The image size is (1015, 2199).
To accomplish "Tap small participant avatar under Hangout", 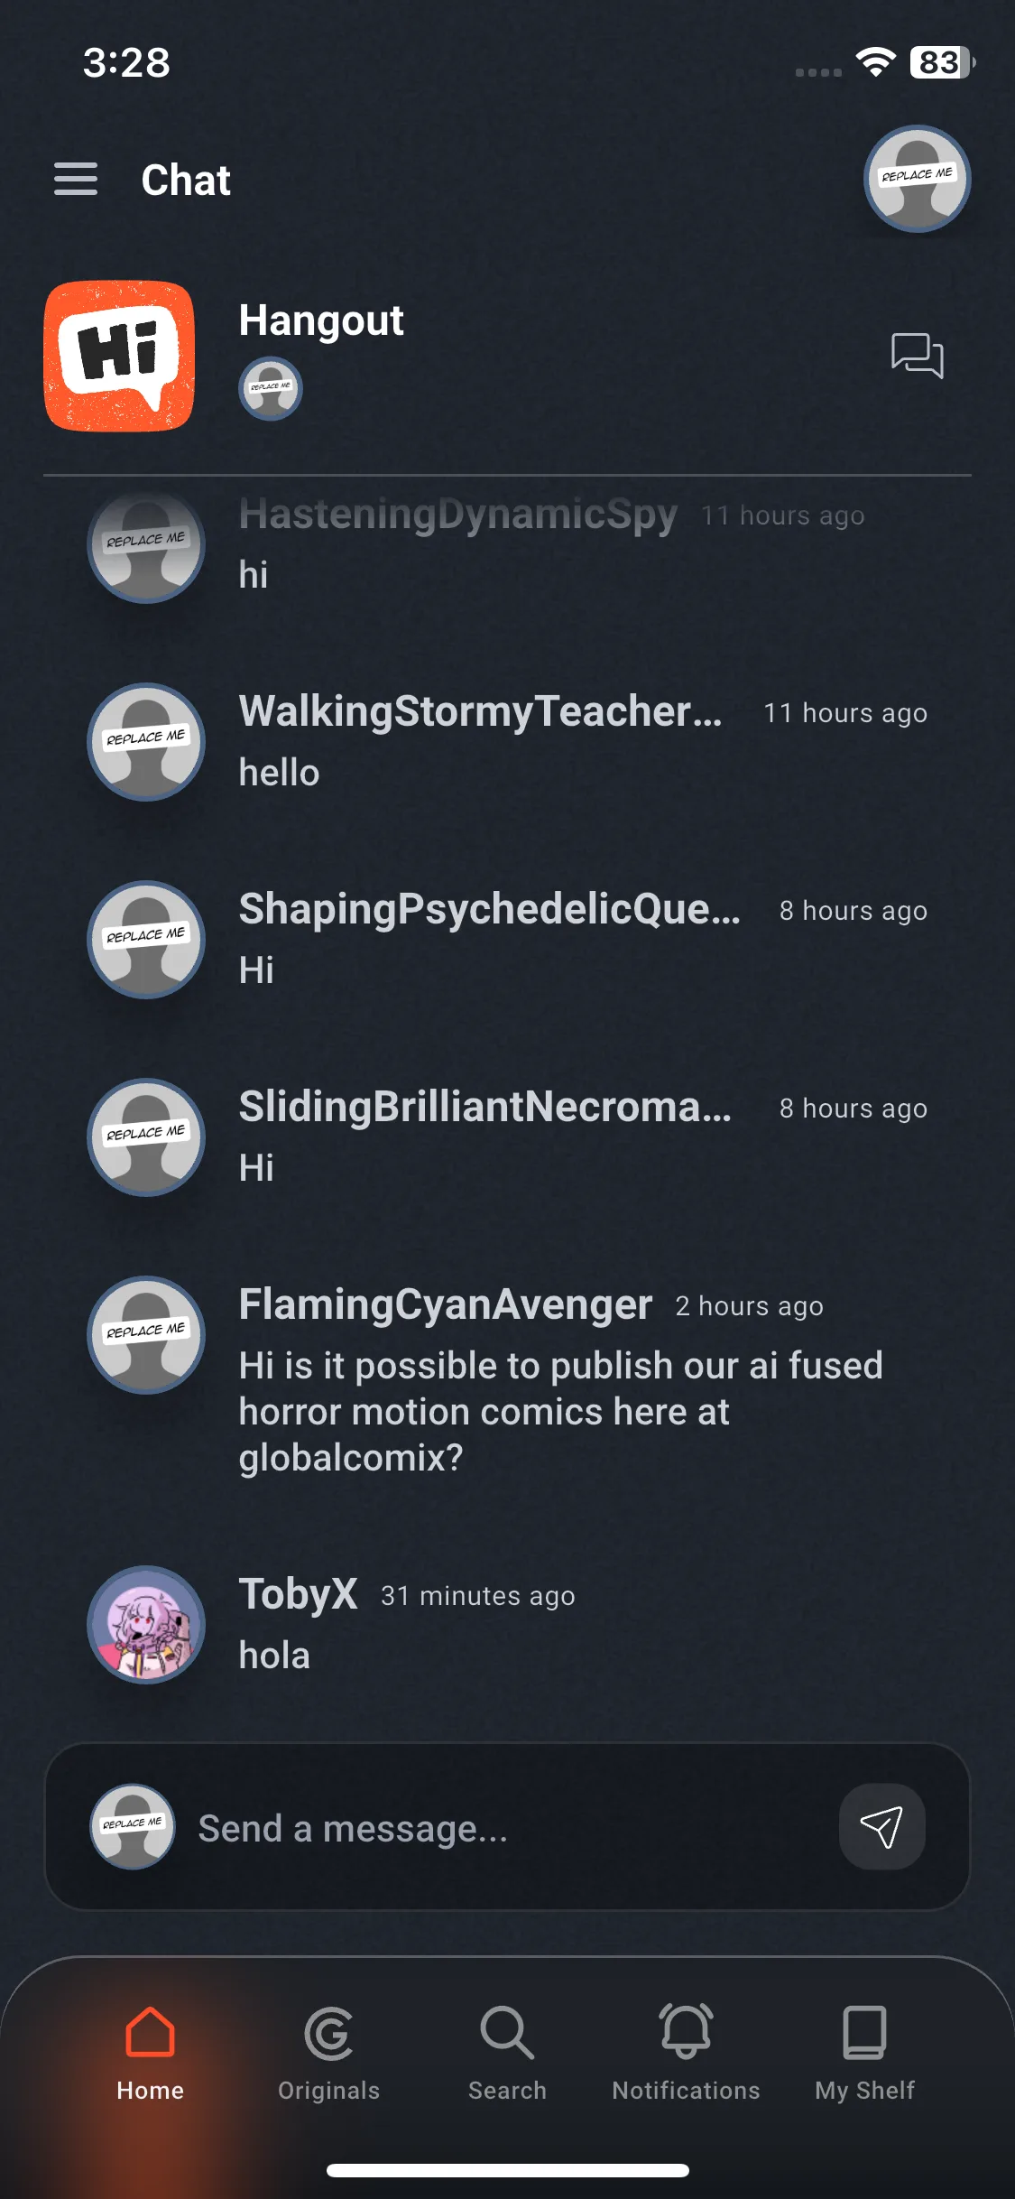I will click(x=271, y=389).
